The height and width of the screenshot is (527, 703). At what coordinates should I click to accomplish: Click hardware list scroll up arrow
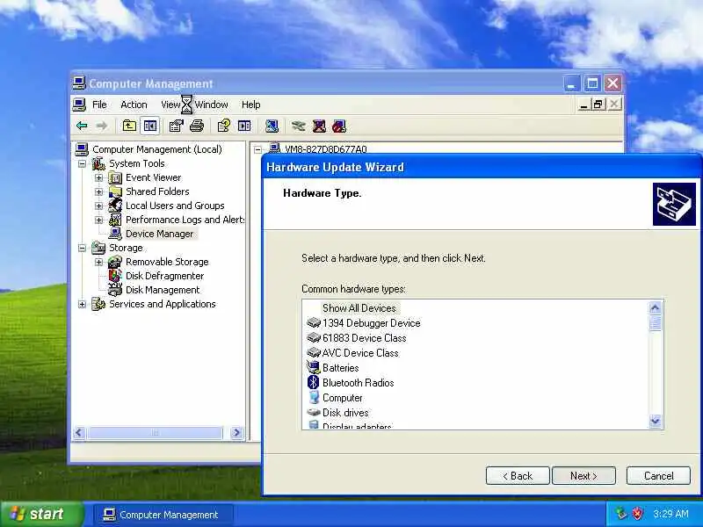[655, 308]
